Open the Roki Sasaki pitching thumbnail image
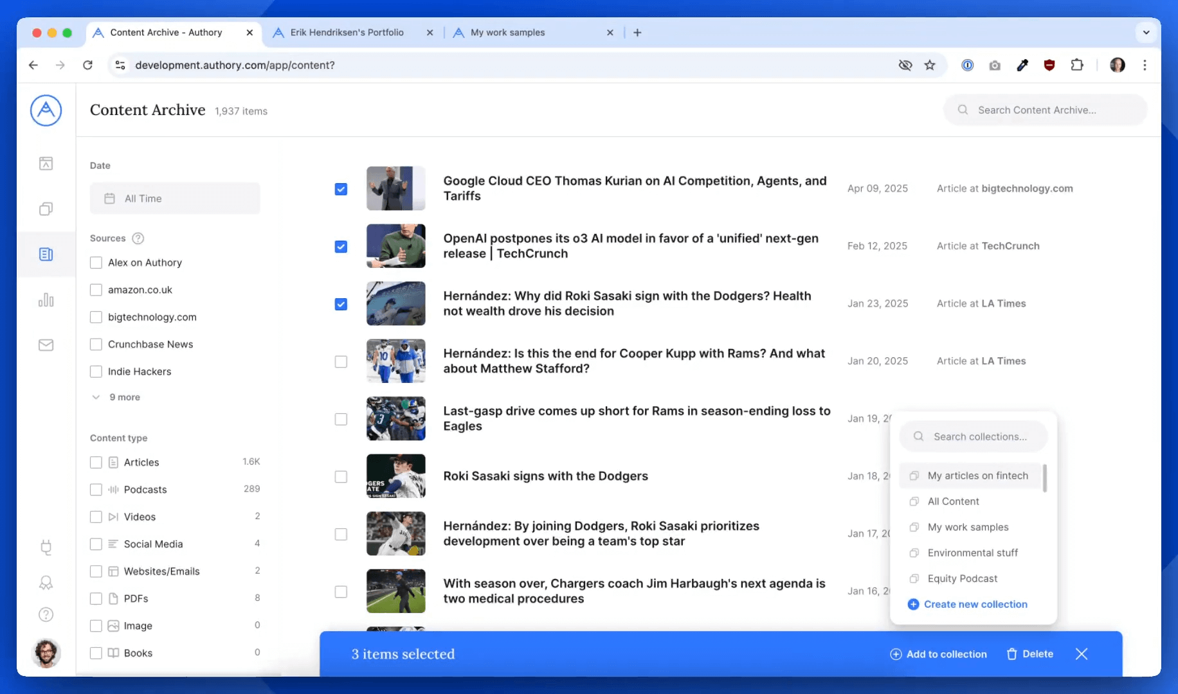 395,534
